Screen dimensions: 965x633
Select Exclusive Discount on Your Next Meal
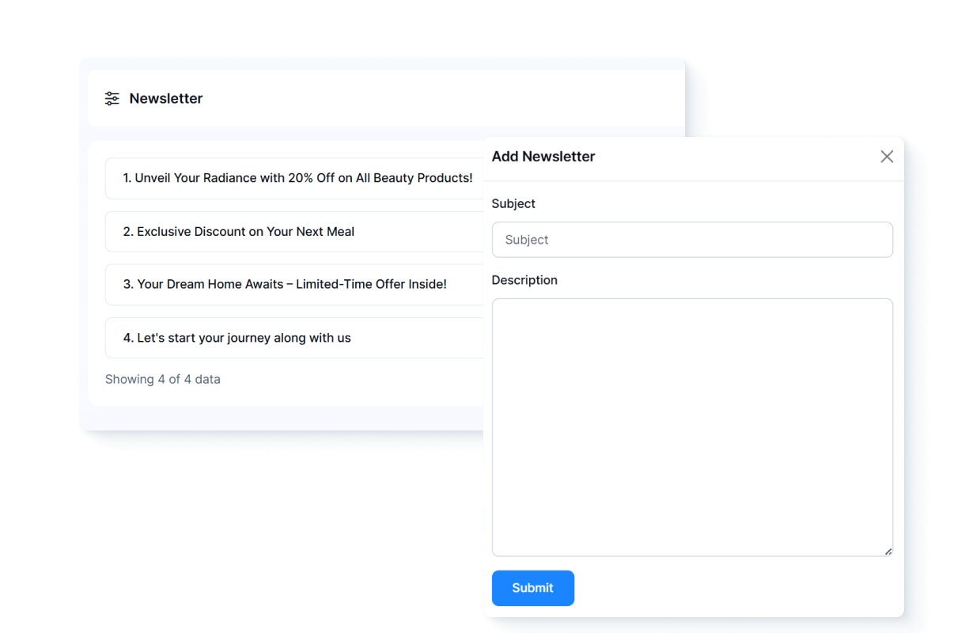(x=245, y=232)
